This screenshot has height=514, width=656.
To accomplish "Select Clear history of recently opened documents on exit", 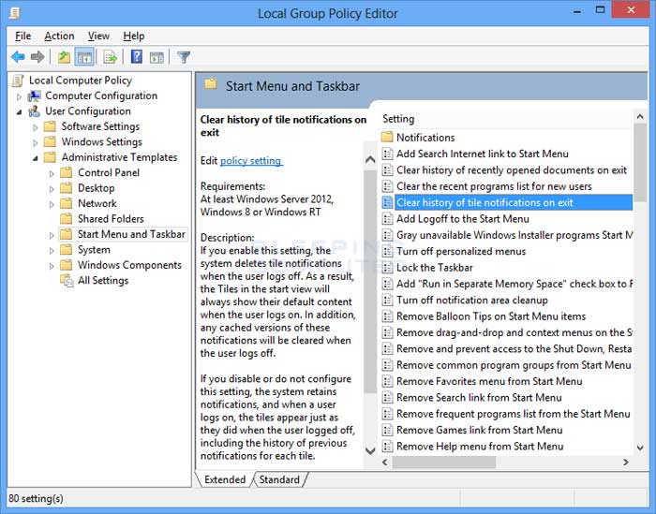I will point(512,170).
